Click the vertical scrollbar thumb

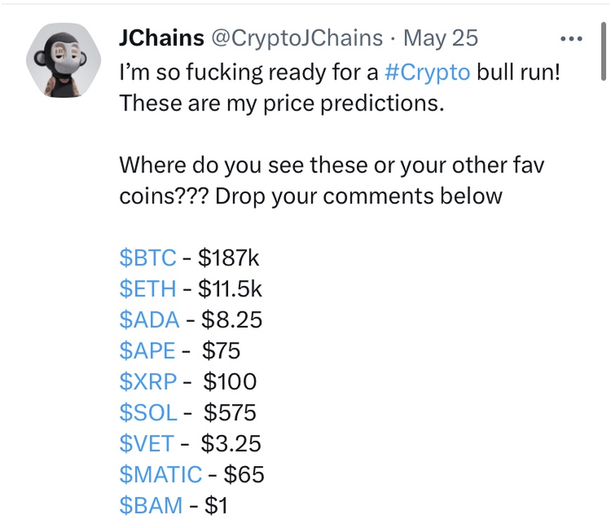(x=603, y=49)
